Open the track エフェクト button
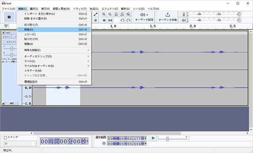The image size is (253, 153). (11, 42)
